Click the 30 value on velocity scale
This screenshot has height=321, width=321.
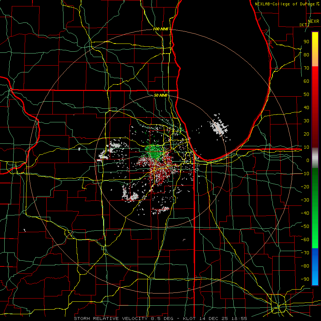pyautogui.click(x=306, y=121)
